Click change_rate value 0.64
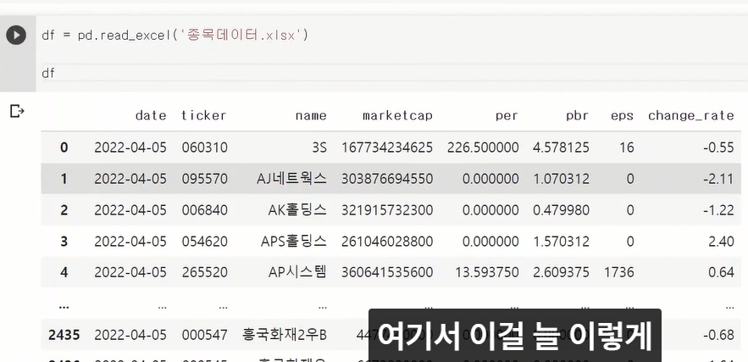748x362 pixels. (x=721, y=273)
